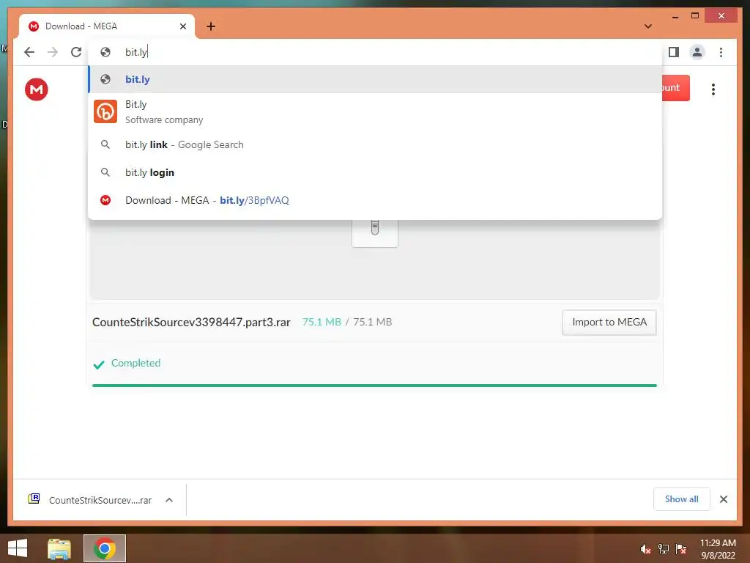Click the Import to MEGA button
750x563 pixels.
[609, 323]
